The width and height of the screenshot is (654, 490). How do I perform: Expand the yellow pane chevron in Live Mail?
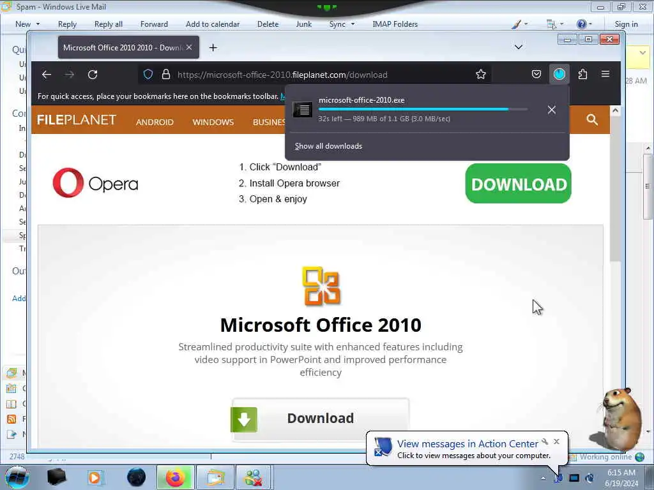(643, 53)
